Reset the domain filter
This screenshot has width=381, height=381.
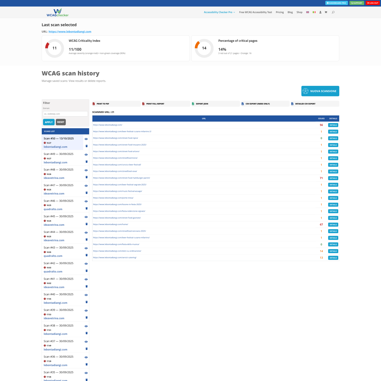click(x=61, y=122)
